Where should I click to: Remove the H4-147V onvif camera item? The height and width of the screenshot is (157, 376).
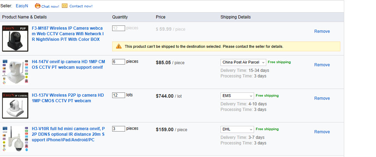(322, 65)
